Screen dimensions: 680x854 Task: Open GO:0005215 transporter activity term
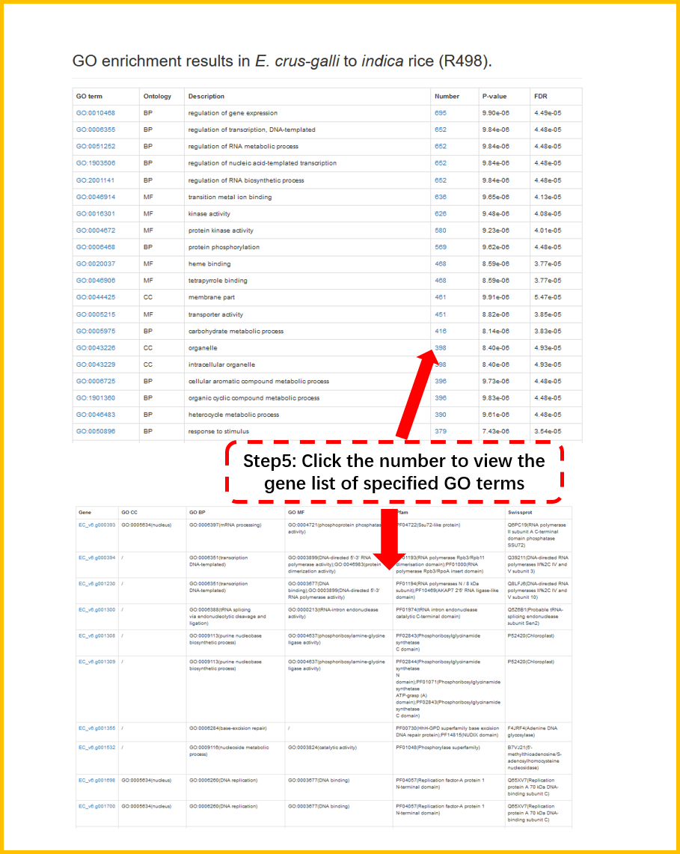[x=95, y=314]
